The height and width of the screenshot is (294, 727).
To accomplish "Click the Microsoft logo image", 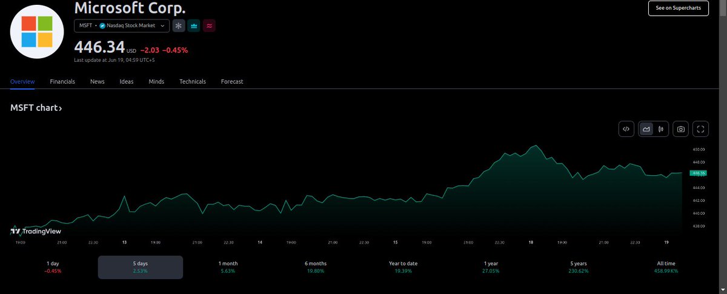I will click(38, 31).
